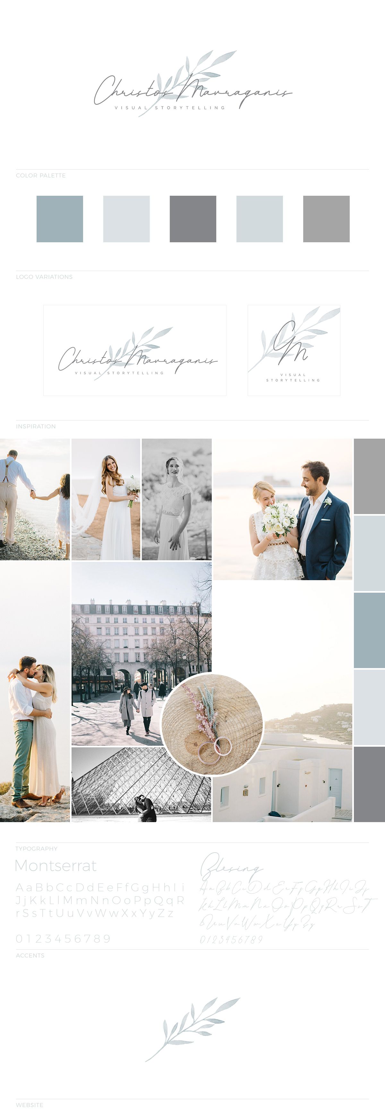The width and height of the screenshot is (385, 1117).
Task: Click the blue-gray swatch in the vertical strip
Action: (x=369, y=630)
